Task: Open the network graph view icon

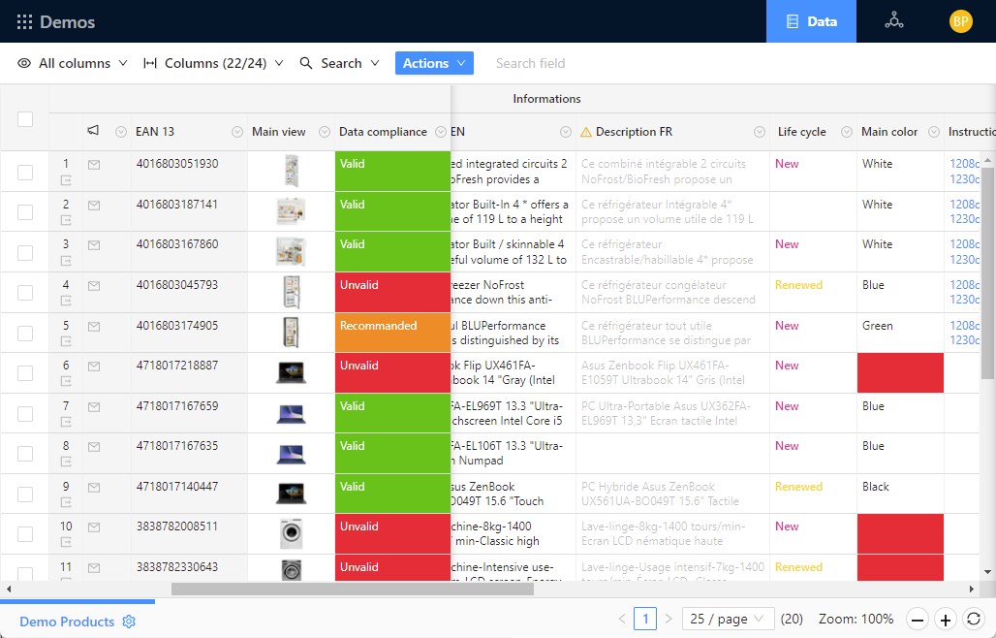Action: coord(894,21)
